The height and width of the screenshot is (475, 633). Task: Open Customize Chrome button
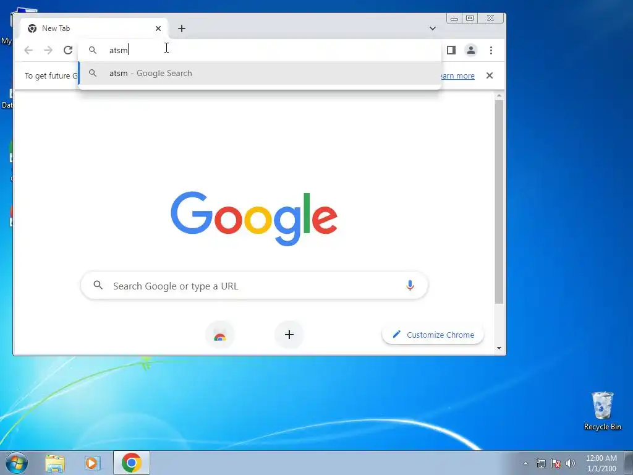433,335
